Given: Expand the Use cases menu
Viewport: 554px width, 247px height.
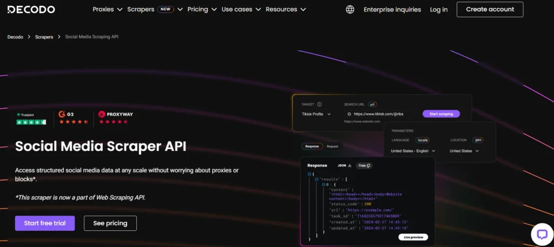Looking at the screenshot, I should pos(241,10).
